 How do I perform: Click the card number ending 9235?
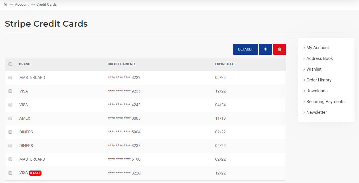pyautogui.click(x=124, y=91)
